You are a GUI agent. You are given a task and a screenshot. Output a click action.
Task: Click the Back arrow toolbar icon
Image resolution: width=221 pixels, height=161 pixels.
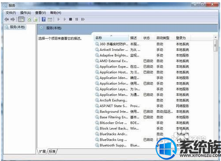click(x=7, y=19)
